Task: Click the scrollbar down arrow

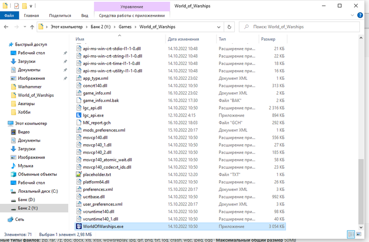Action: click(x=361, y=227)
